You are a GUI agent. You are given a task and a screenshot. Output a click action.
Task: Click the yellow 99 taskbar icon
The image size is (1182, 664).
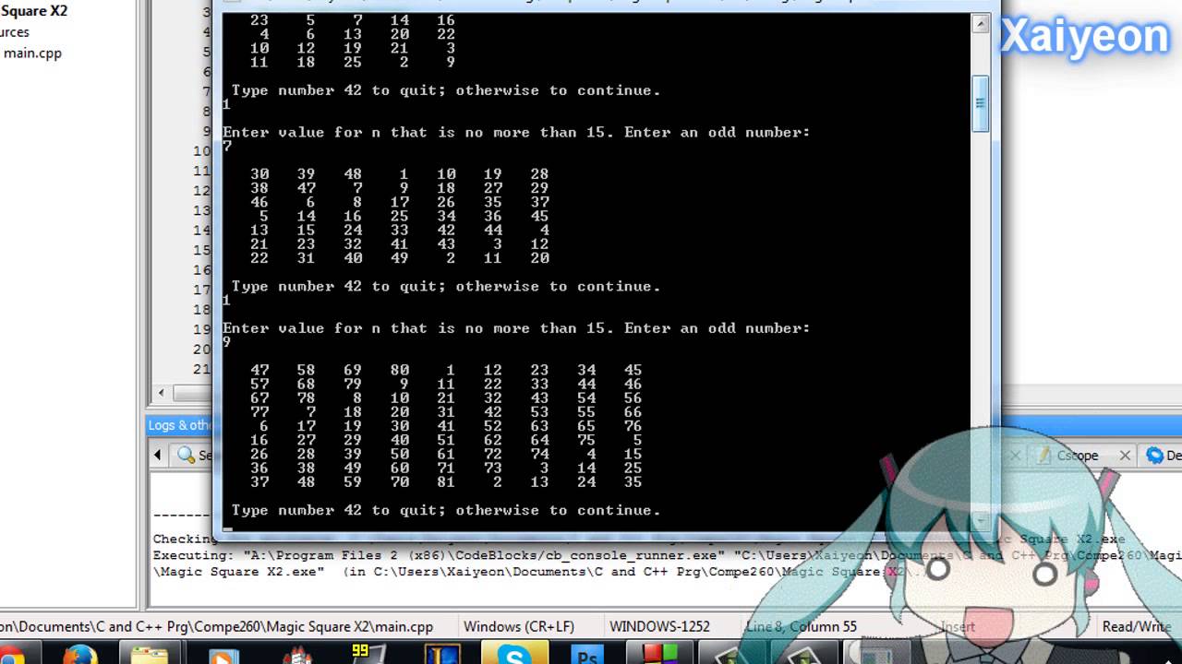(368, 654)
